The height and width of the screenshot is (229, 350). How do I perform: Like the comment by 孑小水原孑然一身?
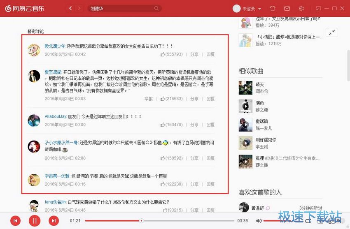(x=171, y=158)
